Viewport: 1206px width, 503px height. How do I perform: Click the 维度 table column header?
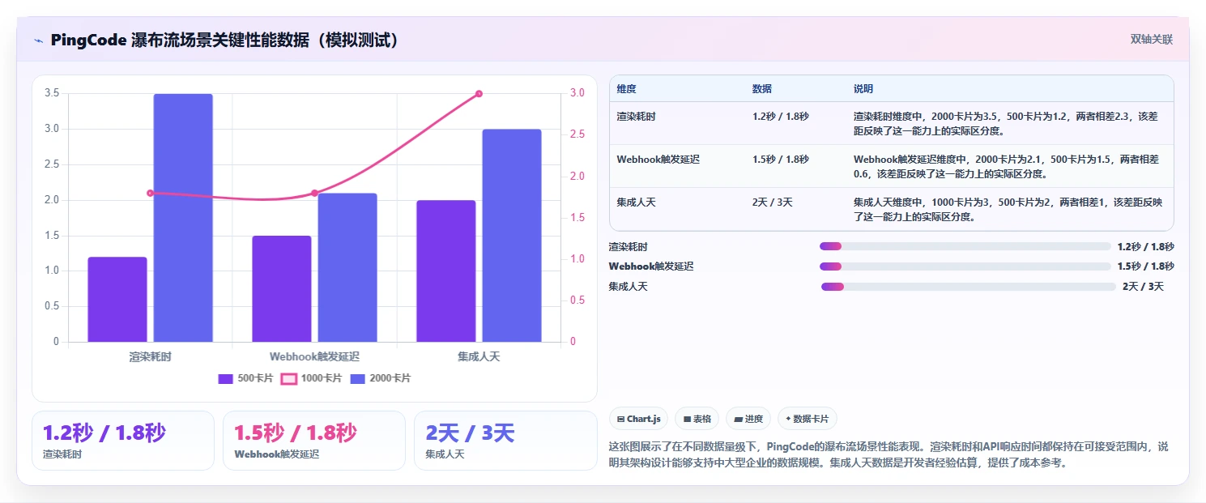(626, 89)
